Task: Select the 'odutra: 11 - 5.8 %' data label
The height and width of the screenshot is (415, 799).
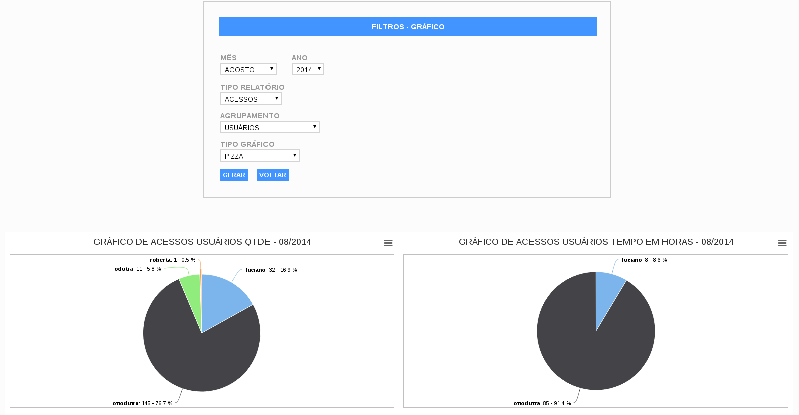Action: tap(138, 269)
